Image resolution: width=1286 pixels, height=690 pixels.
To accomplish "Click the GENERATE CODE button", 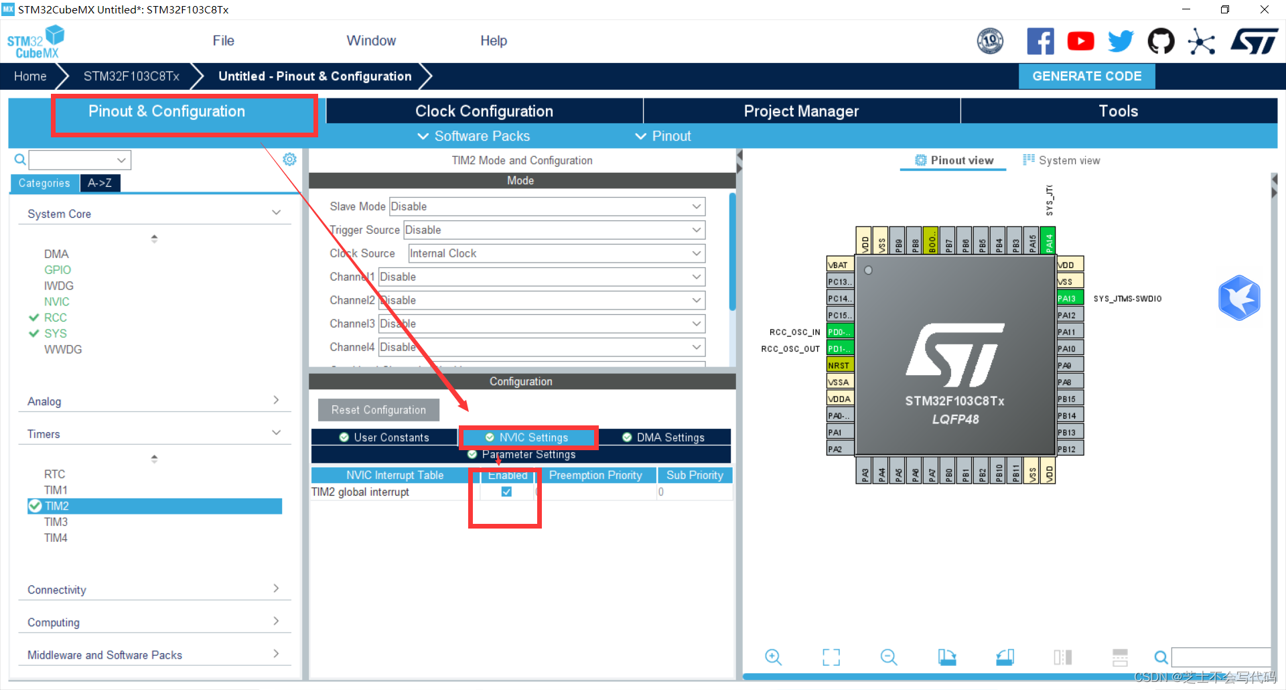I will [x=1086, y=76].
